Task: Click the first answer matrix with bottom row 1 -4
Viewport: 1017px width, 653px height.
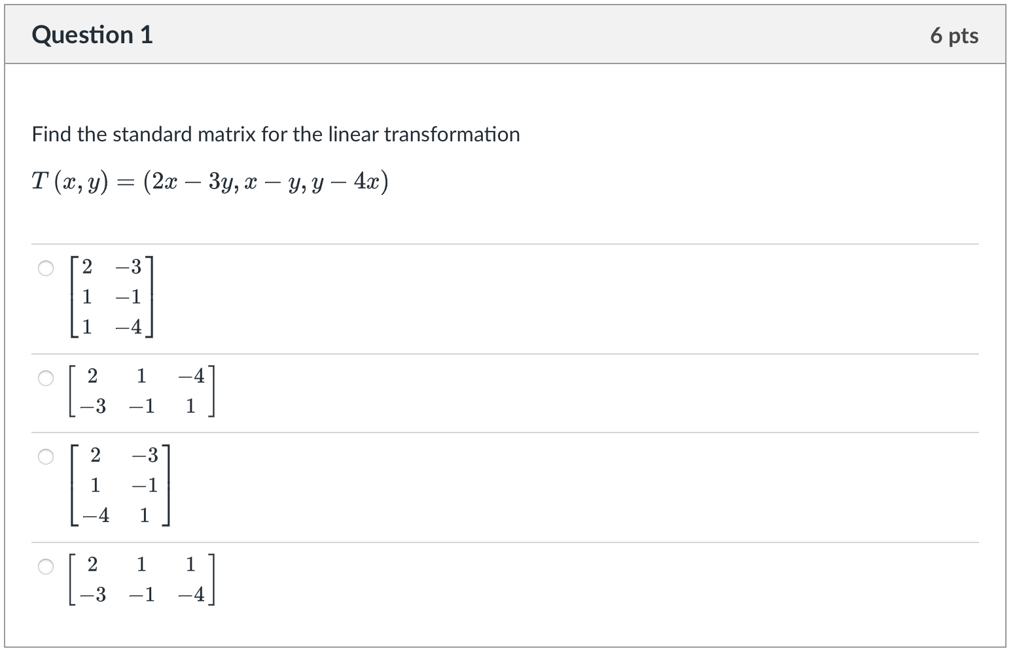Action: (112, 297)
